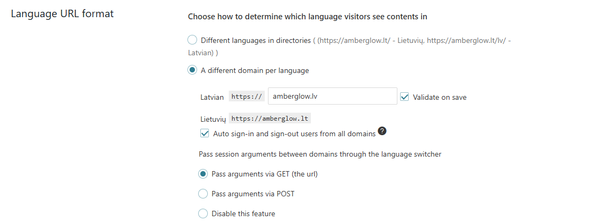Click the Lietuvių language label
The height and width of the screenshot is (221, 609).
(213, 119)
